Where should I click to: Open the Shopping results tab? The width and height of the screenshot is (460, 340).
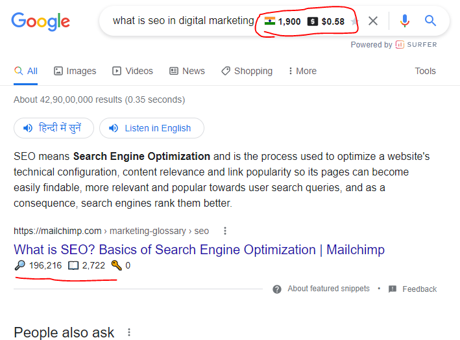[247, 71]
